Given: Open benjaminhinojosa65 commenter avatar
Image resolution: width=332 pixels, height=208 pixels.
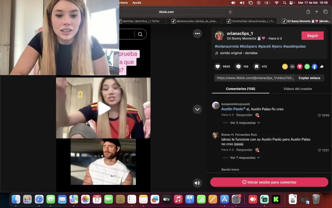Looking at the screenshot, I should coord(216,105).
